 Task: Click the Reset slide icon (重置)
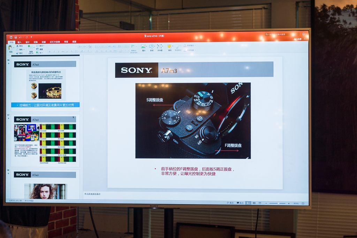tap(37, 49)
